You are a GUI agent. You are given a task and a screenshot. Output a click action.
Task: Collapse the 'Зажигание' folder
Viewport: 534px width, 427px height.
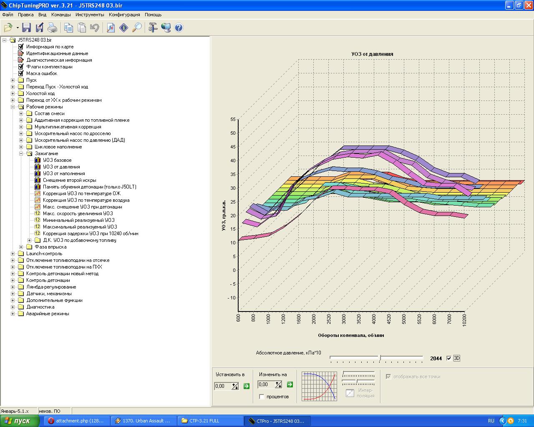21,153
